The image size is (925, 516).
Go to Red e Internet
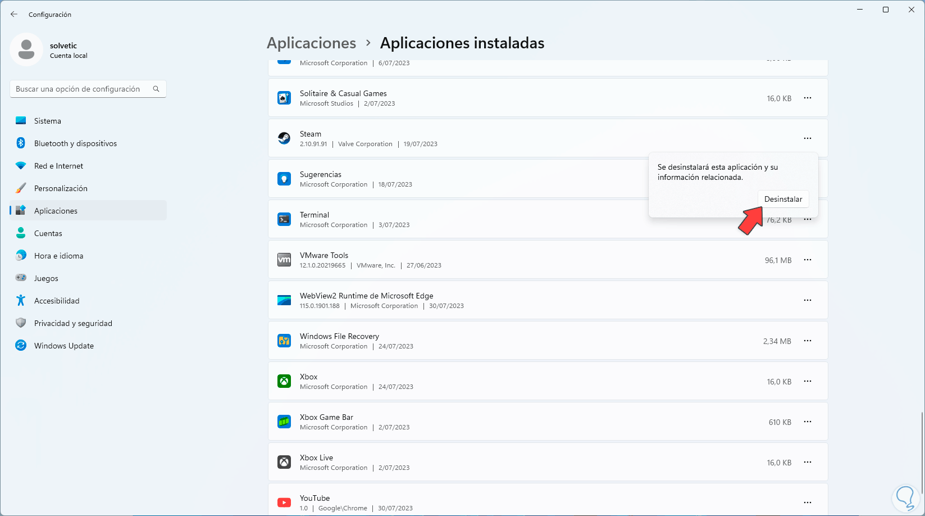coord(88,166)
